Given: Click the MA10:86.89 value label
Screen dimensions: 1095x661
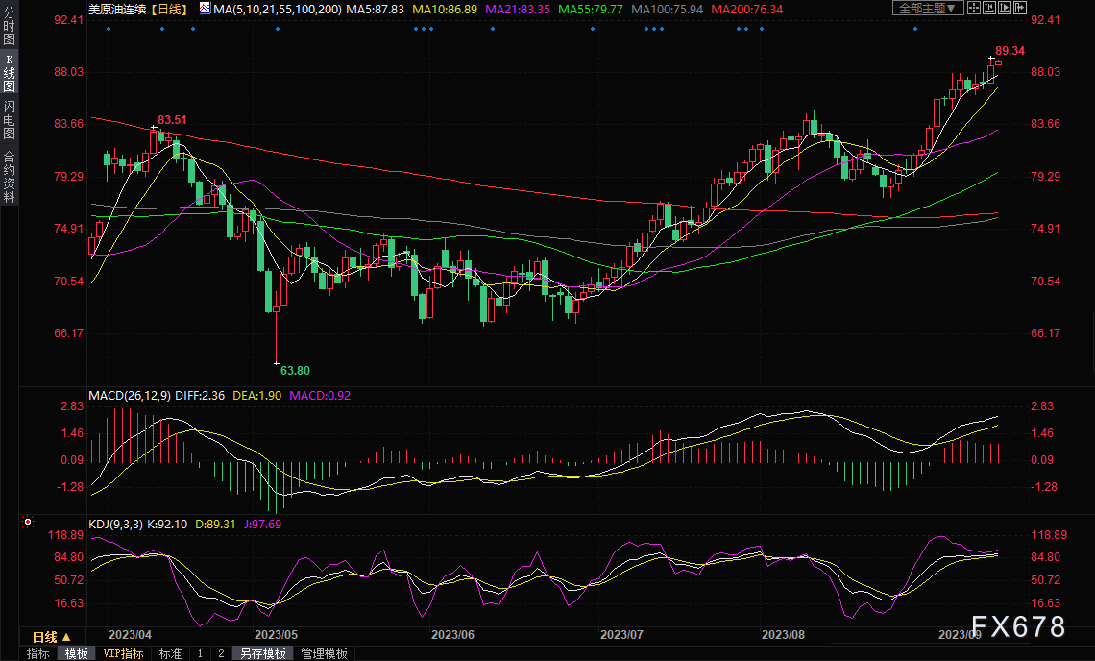Looking at the screenshot, I should tap(445, 9).
